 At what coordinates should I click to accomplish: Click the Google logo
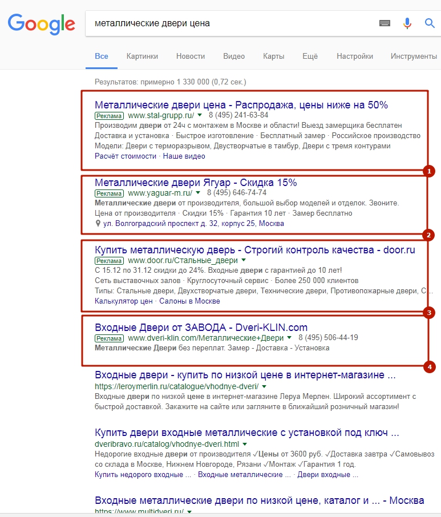(x=42, y=24)
